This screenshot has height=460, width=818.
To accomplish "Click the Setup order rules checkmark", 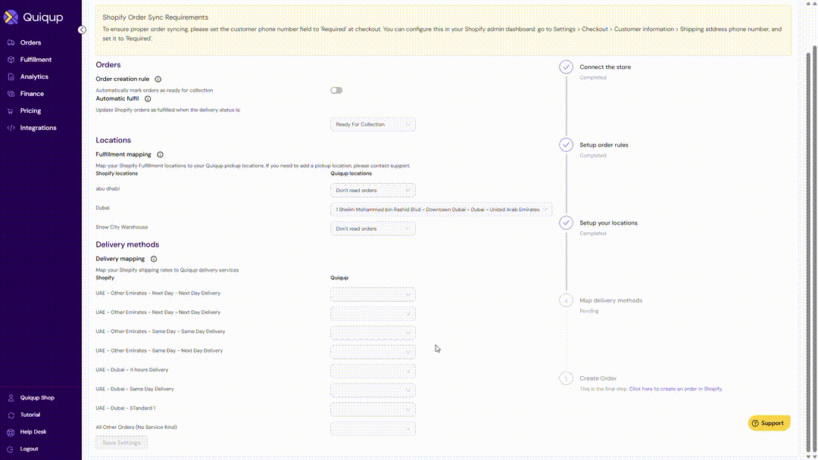I will click(x=566, y=145).
